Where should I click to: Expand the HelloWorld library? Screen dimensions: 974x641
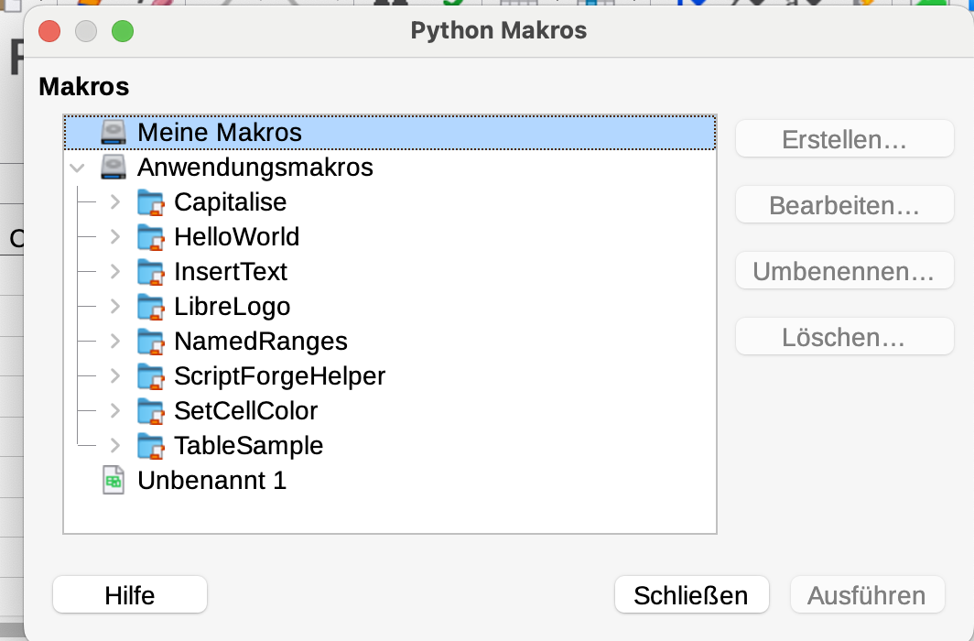tap(115, 236)
